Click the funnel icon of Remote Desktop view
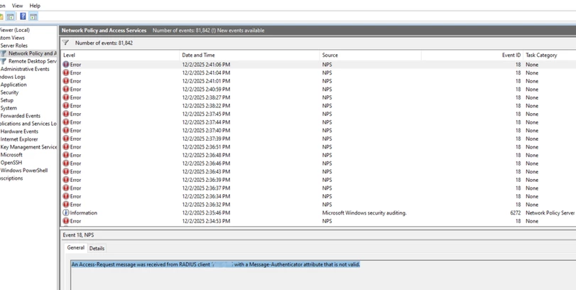 (x=4, y=61)
